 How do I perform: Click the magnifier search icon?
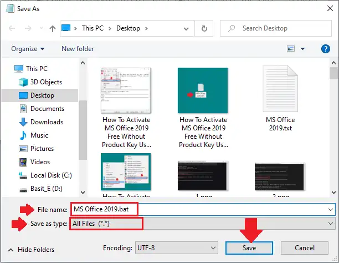(x=232, y=28)
